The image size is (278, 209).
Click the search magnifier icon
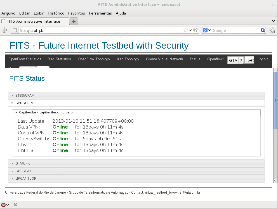click(263, 30)
